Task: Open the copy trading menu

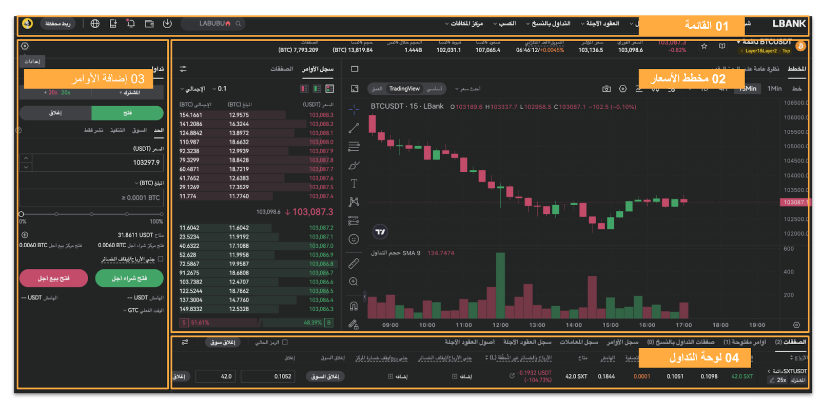Action: [x=548, y=24]
